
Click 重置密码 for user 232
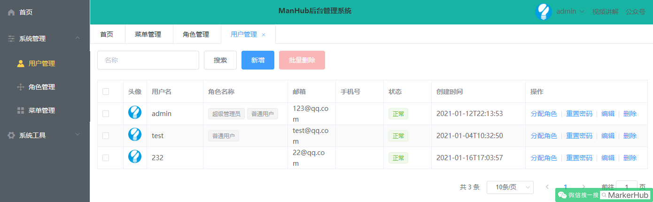pos(579,158)
